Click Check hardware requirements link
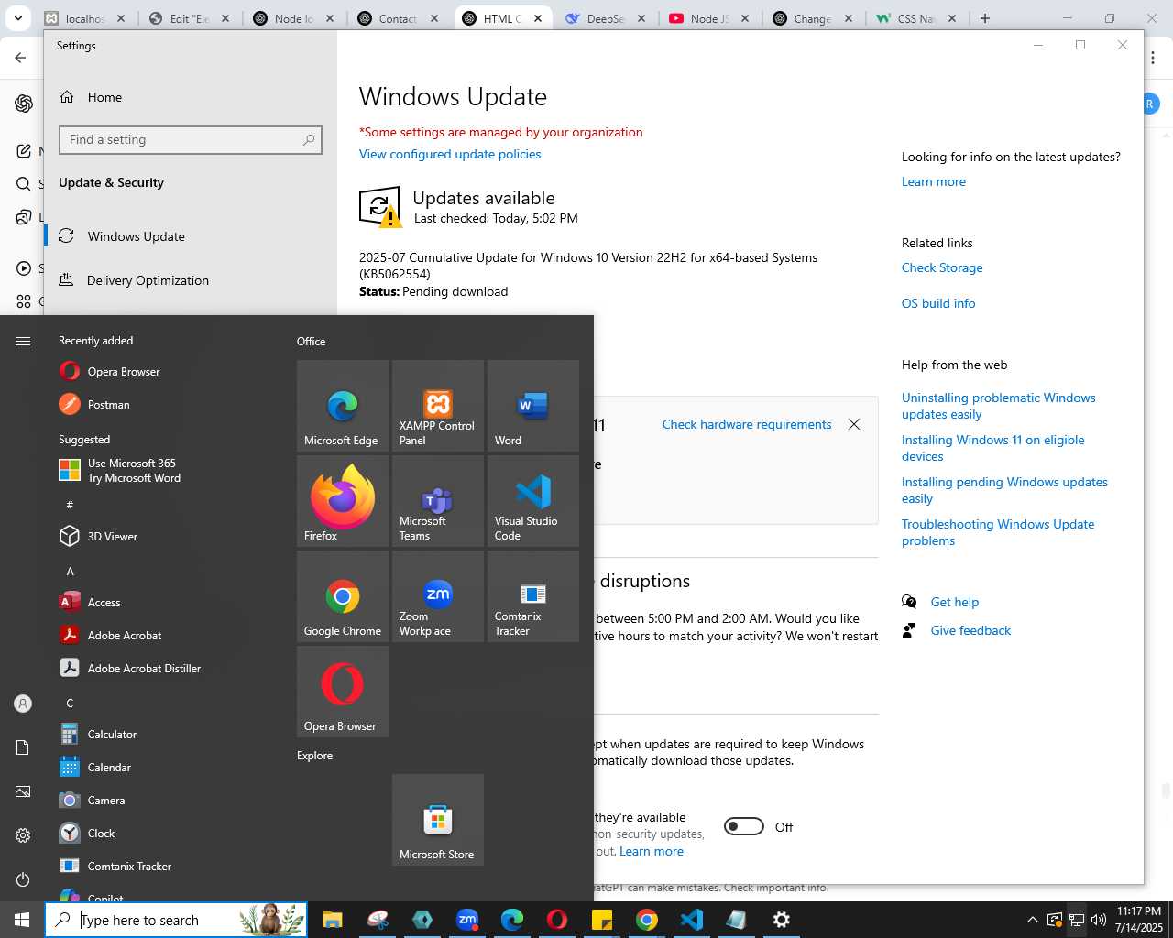Image resolution: width=1173 pixels, height=938 pixels. click(747, 424)
